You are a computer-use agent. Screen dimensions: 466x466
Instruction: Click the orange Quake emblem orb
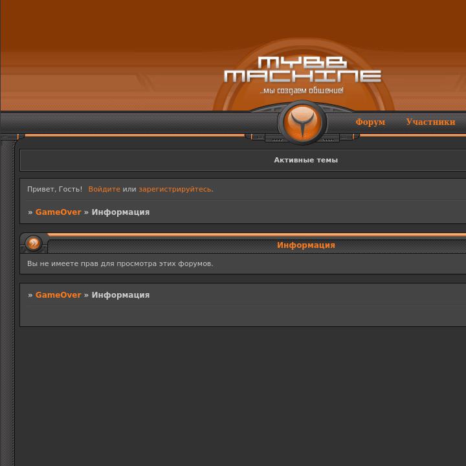pyautogui.click(x=302, y=122)
